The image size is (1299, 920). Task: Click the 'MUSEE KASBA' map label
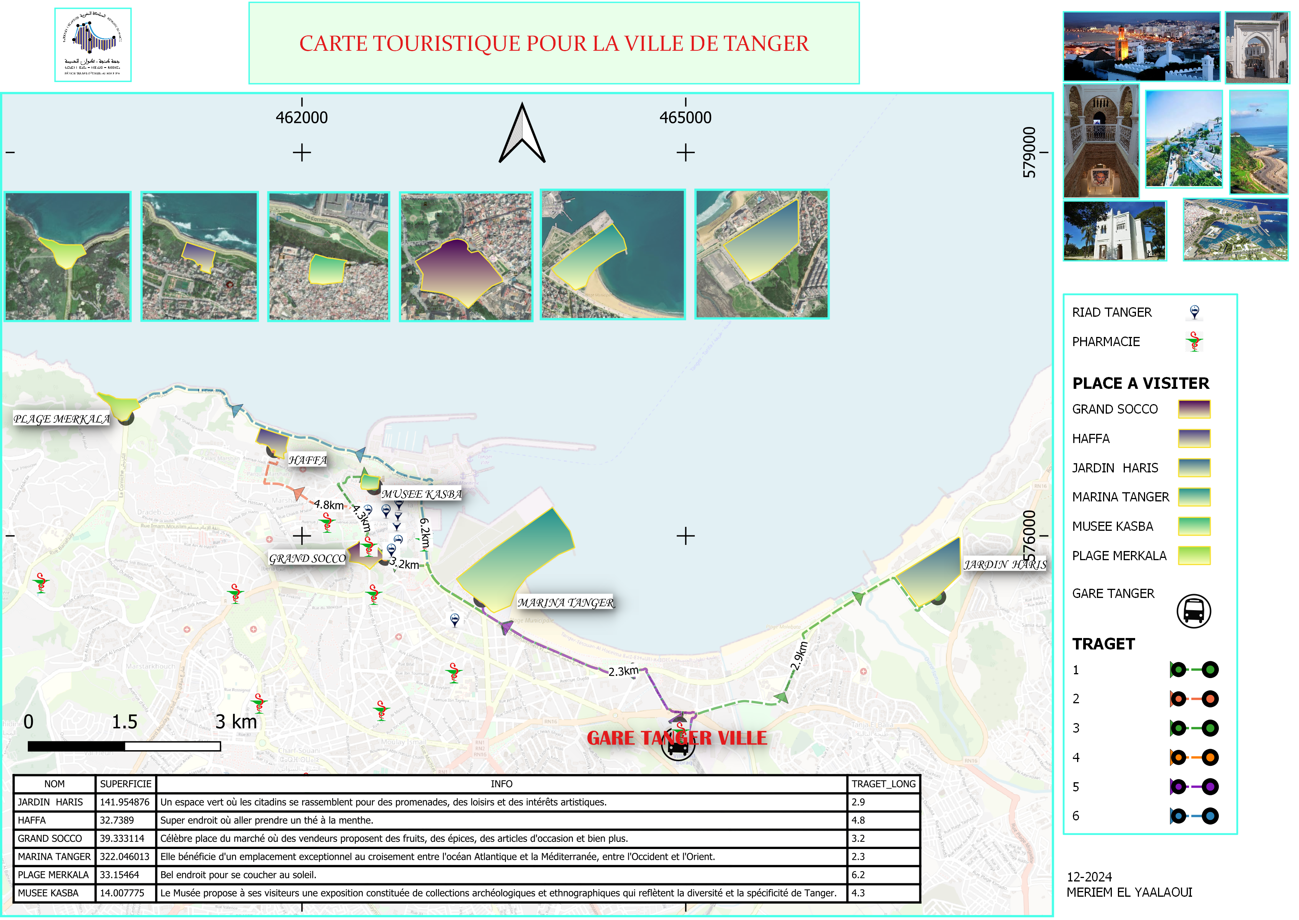coord(421,495)
